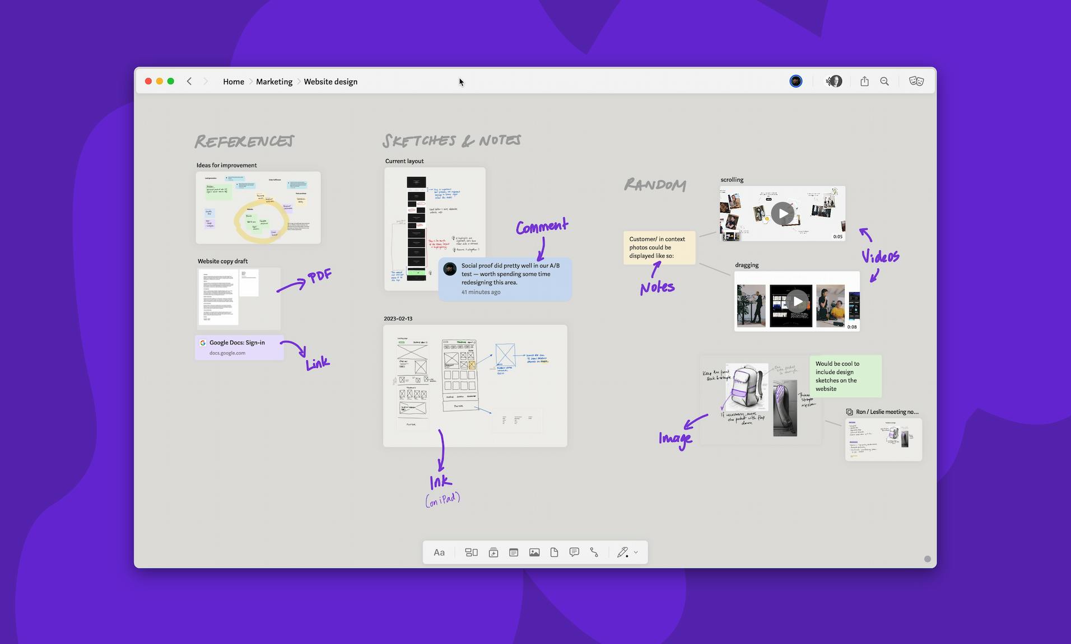Navigate to Home in breadcrumb
The width and height of the screenshot is (1071, 644).
(x=234, y=82)
